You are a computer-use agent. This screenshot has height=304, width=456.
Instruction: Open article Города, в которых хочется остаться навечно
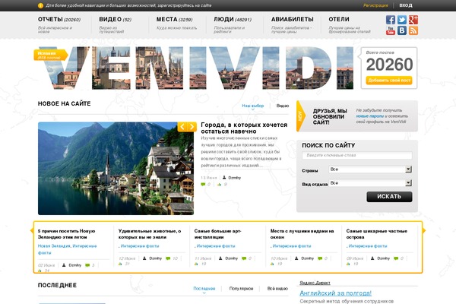click(244, 128)
